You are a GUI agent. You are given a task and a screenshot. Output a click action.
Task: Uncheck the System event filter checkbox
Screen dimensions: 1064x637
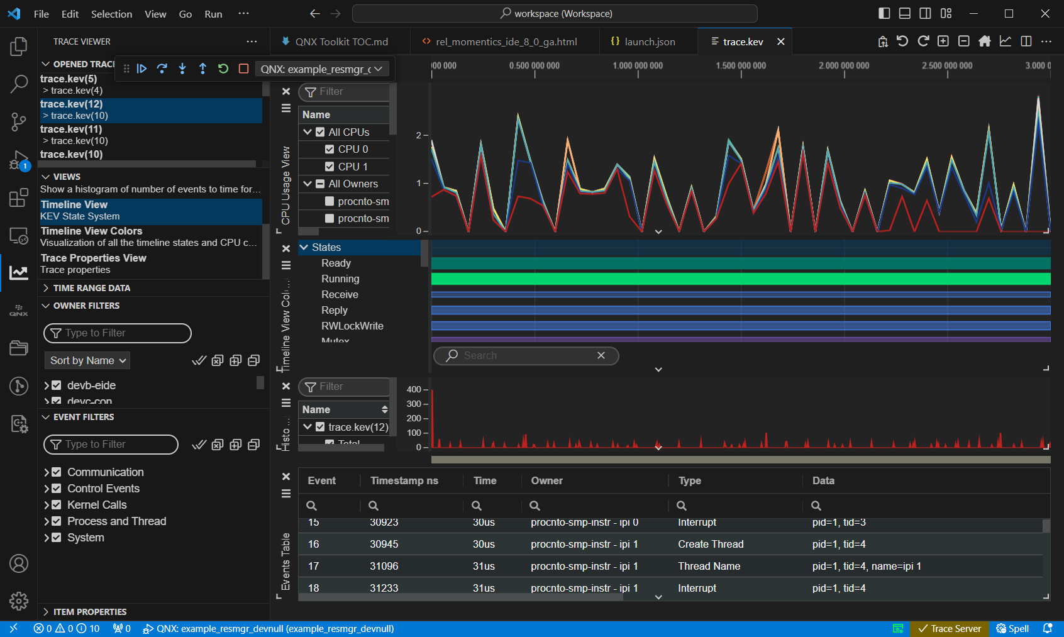point(57,538)
